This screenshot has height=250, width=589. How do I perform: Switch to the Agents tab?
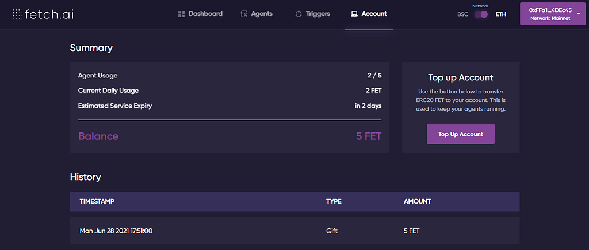coord(262,14)
